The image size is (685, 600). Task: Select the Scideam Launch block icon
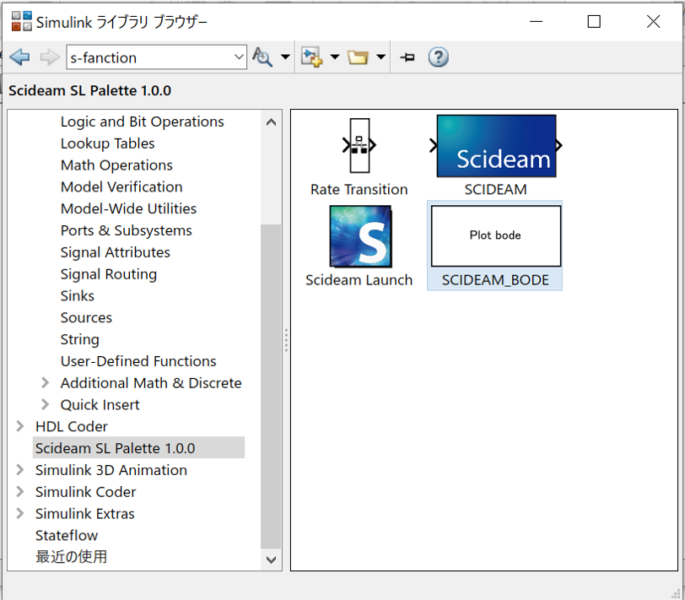[360, 236]
